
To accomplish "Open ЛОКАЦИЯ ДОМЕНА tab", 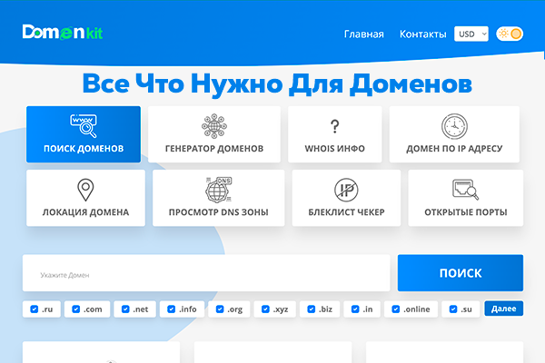I will click(85, 198).
